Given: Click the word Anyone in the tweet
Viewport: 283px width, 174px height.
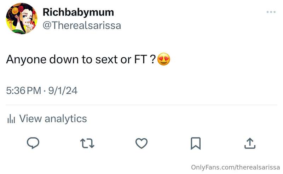Looking at the screenshot, I should [x=26, y=59].
